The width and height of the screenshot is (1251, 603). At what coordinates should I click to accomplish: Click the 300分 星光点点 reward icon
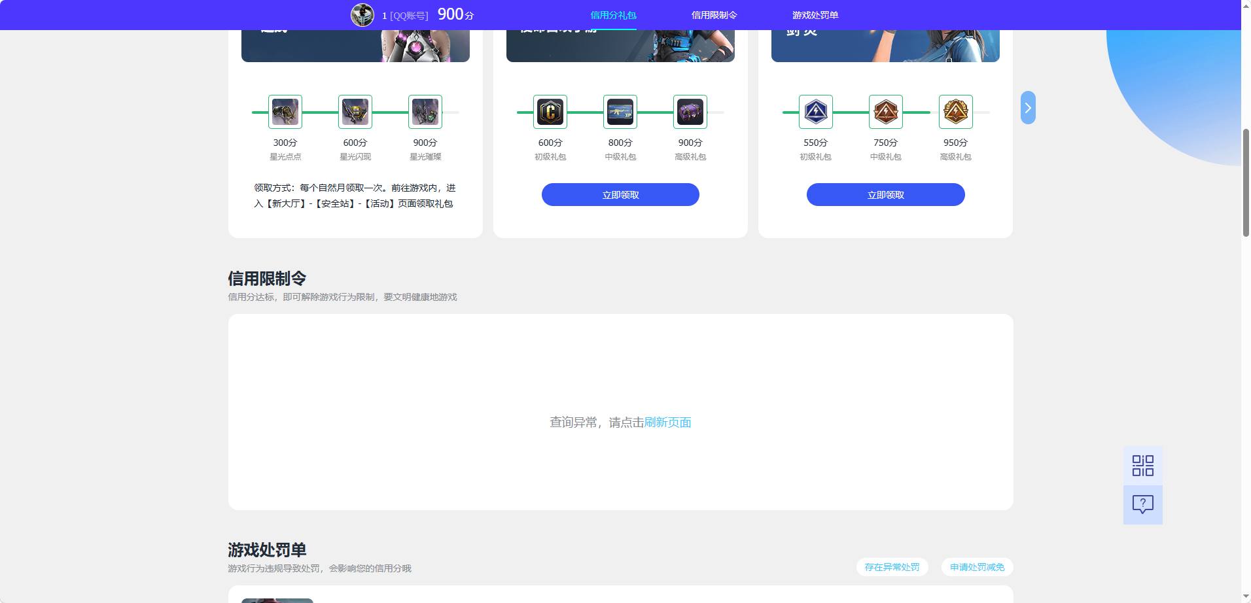coord(285,112)
